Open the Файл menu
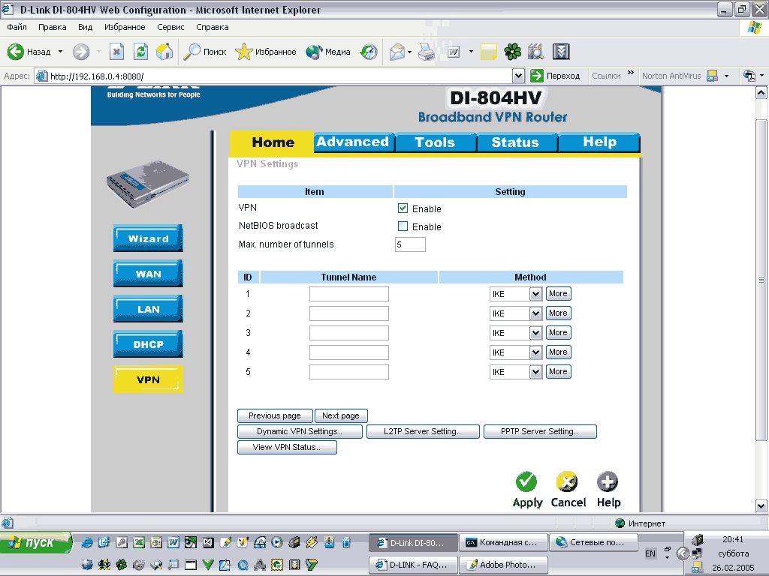Image resolution: width=769 pixels, height=576 pixels. tap(17, 27)
